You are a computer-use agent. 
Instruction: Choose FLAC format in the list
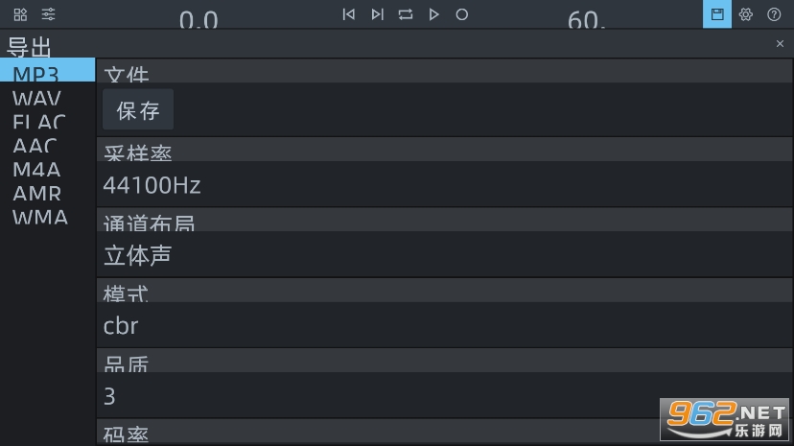(x=39, y=122)
